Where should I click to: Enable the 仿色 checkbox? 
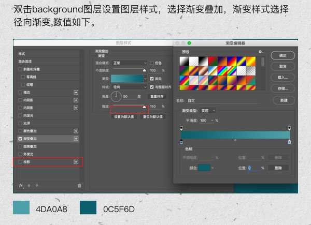(151, 63)
